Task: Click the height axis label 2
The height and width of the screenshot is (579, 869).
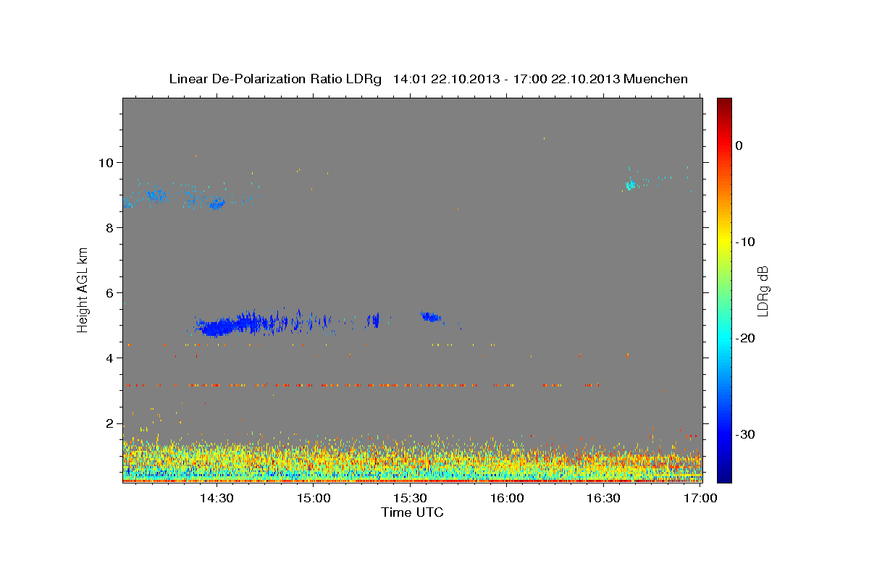Action: click(x=110, y=423)
